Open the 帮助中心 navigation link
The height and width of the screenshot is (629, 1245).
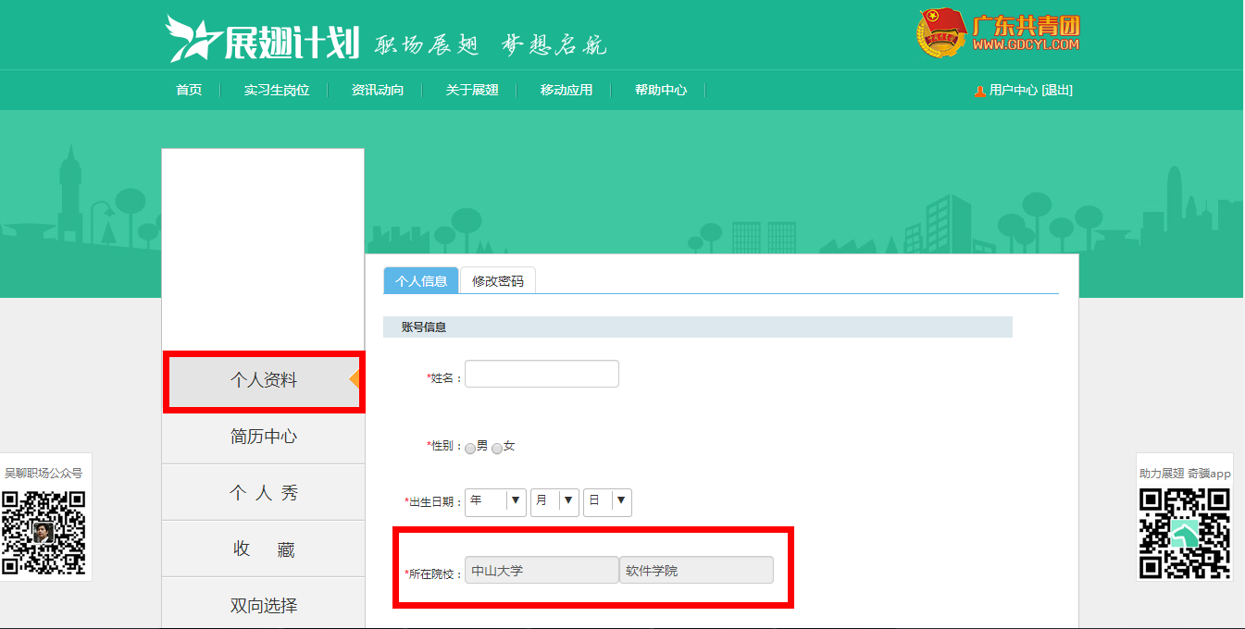tap(660, 90)
